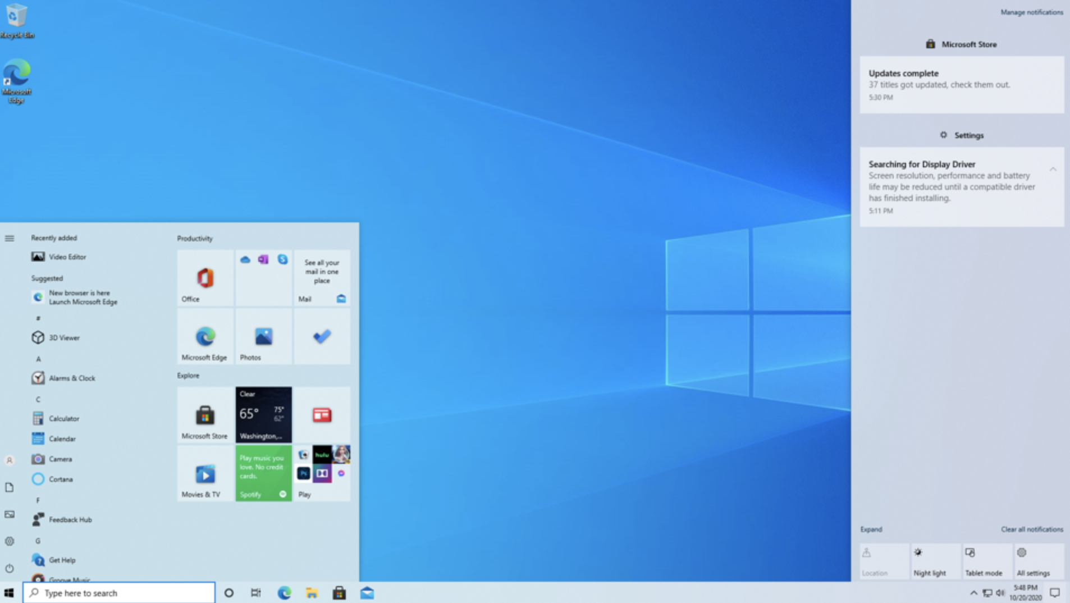Viewport: 1070px width, 603px height.
Task: Click the Microsoft Store notification group header
Action: pyautogui.click(x=961, y=44)
